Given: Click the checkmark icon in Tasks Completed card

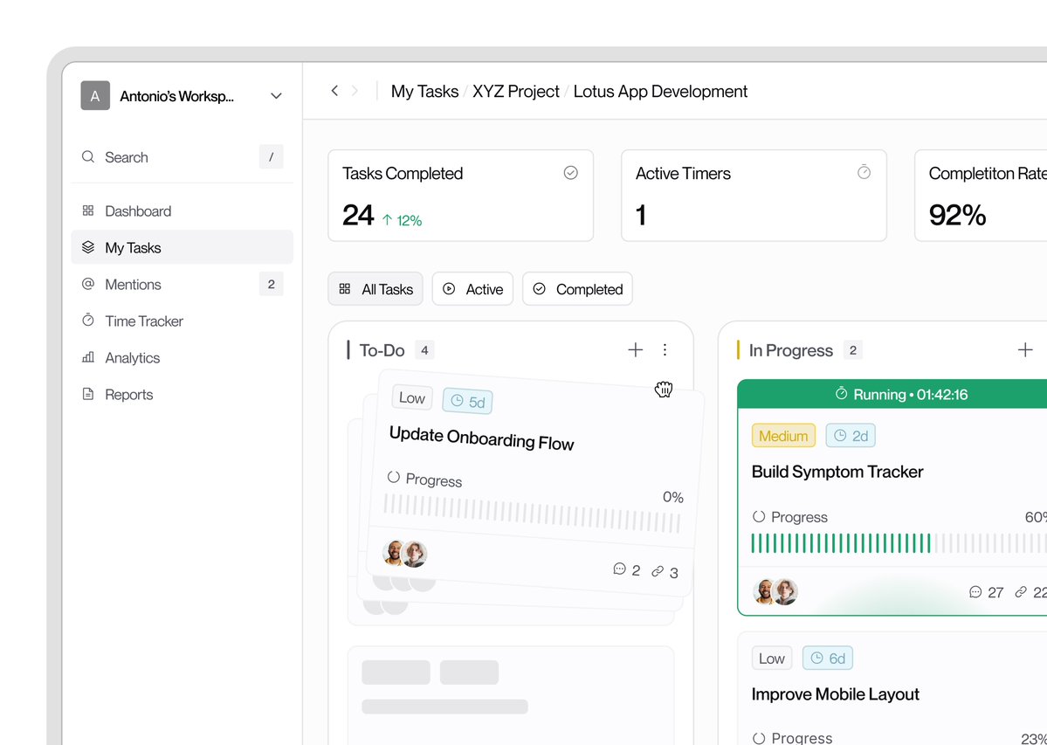Looking at the screenshot, I should coord(570,173).
